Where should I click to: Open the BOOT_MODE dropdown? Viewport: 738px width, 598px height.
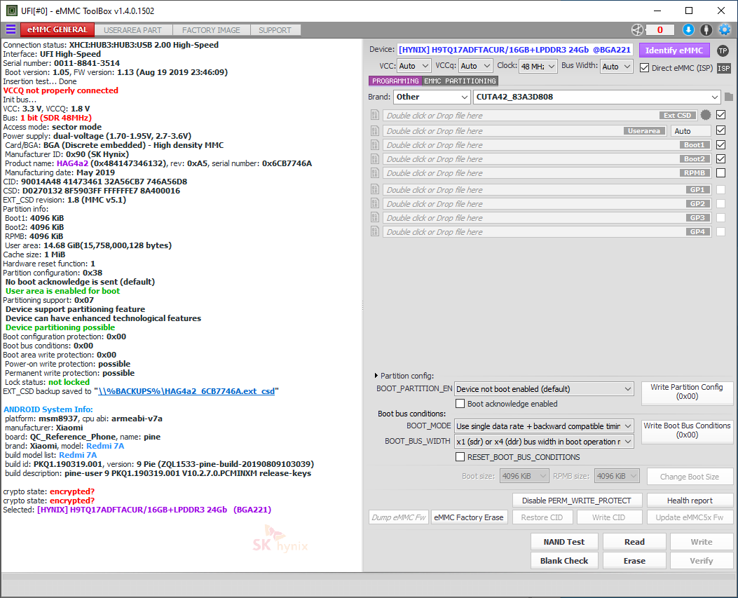(544, 426)
